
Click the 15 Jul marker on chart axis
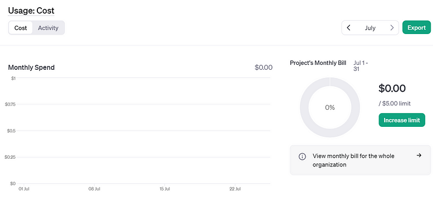coord(165,189)
